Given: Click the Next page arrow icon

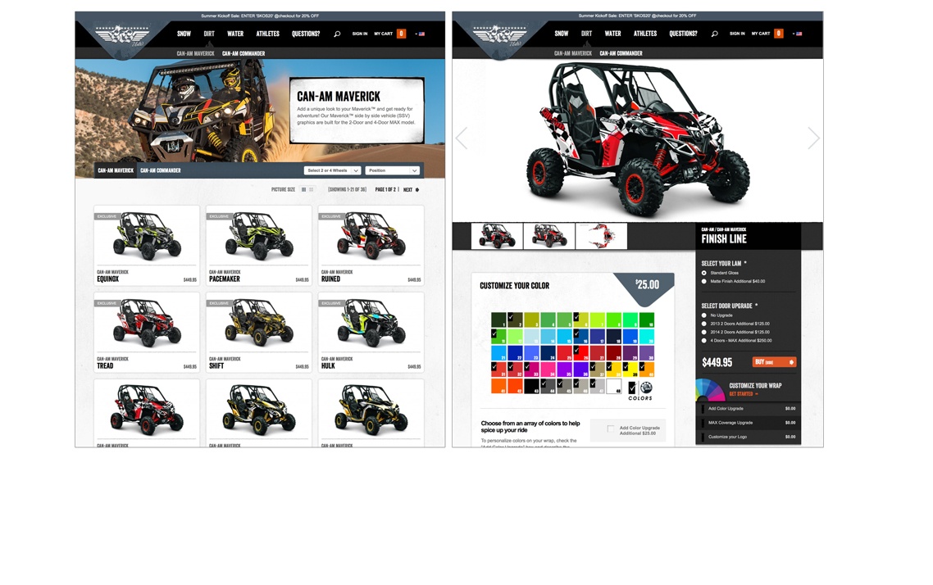Looking at the screenshot, I should point(417,189).
